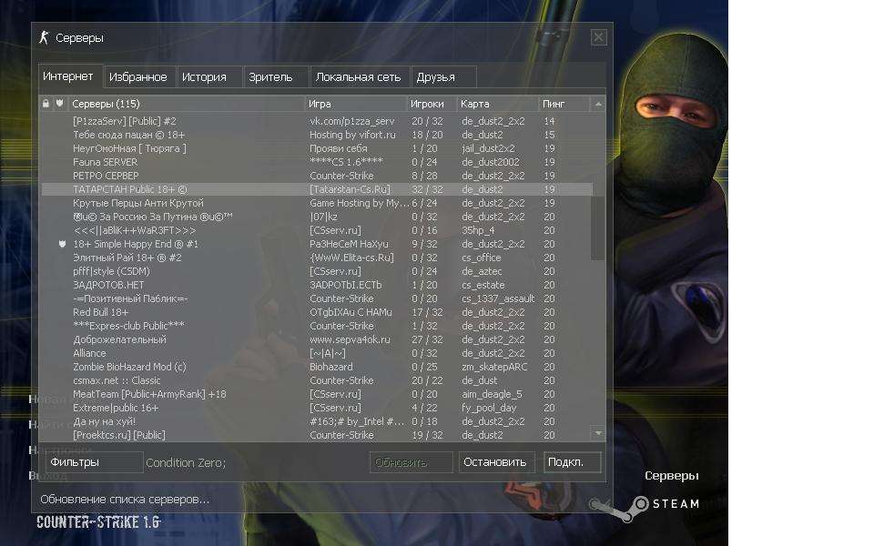Select MeatTeam [Public+ArmyRank] +18 server
The width and height of the screenshot is (874, 546).
[317, 394]
